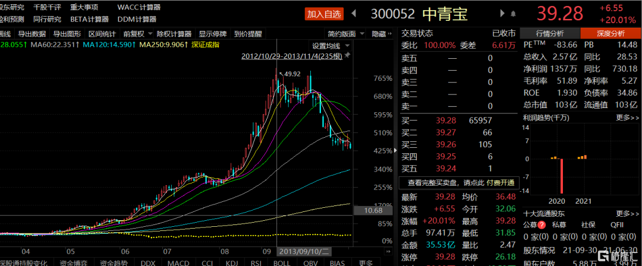This screenshot has width=642, height=266.
Task: Open the 资金趋势 tab
Action: [114, 262]
